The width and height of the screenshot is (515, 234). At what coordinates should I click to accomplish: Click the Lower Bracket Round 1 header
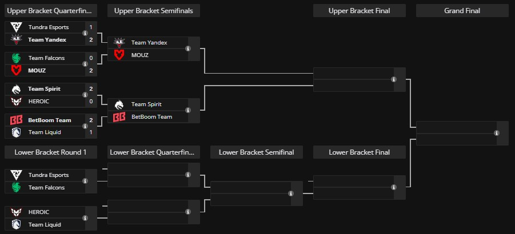point(51,152)
